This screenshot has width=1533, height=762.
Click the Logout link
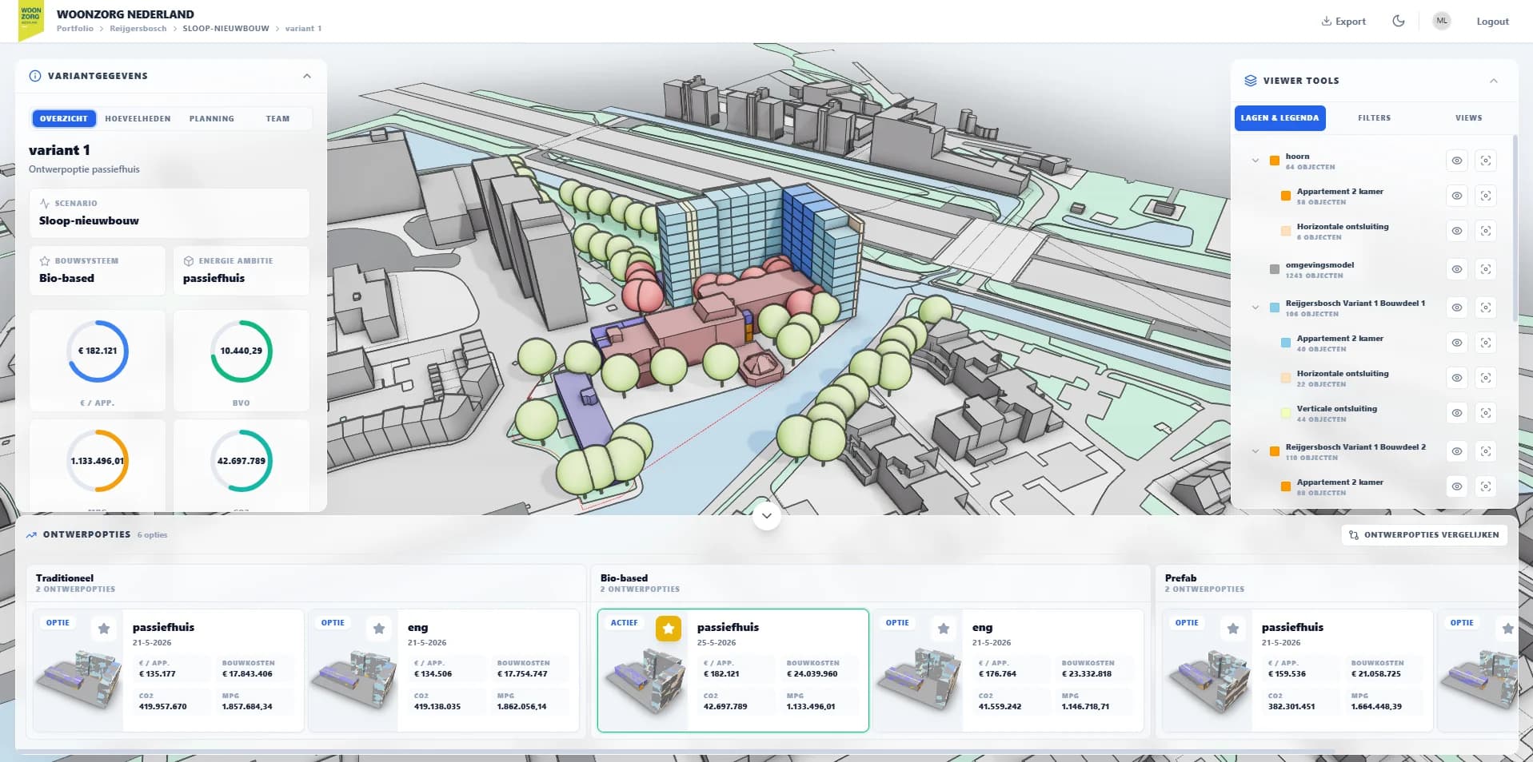point(1492,22)
